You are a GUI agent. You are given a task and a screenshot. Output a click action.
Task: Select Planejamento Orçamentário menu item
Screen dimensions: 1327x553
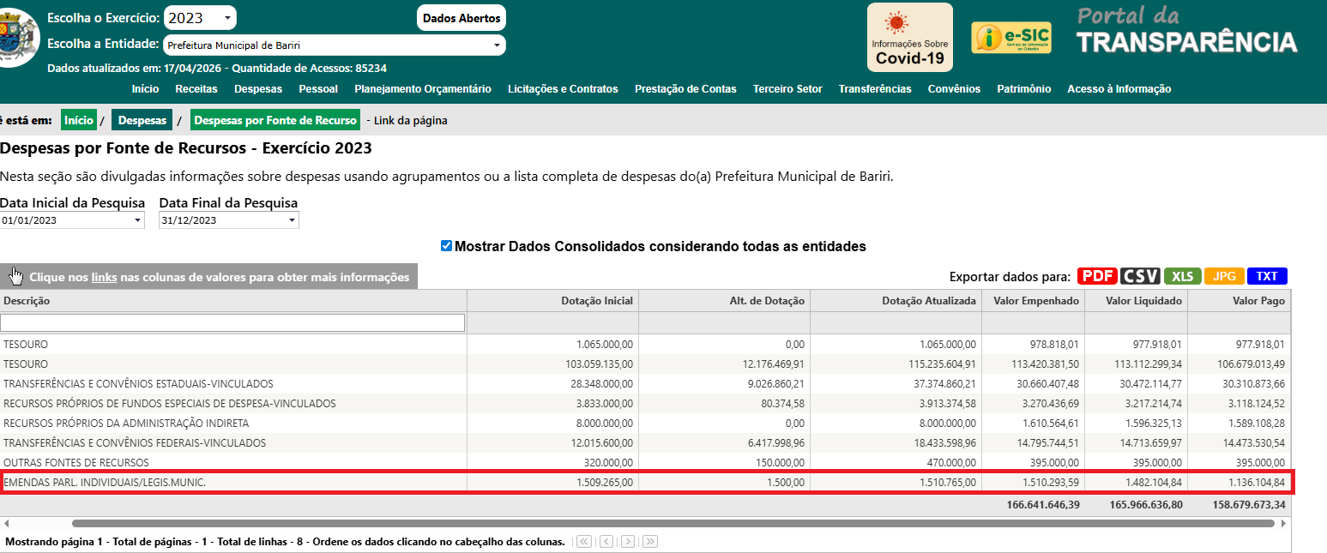(423, 89)
